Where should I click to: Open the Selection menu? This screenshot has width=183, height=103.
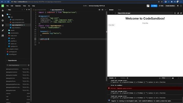pos(18,6)
